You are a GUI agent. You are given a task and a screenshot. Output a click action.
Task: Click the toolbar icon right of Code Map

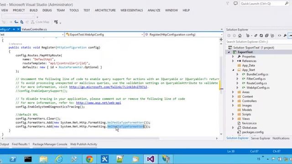pos(56,22)
